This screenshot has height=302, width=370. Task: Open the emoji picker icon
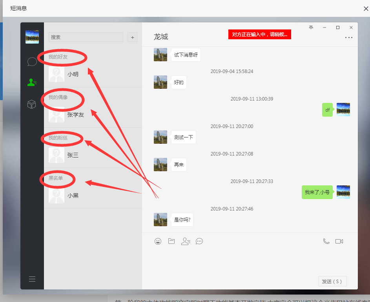pyautogui.click(x=158, y=241)
